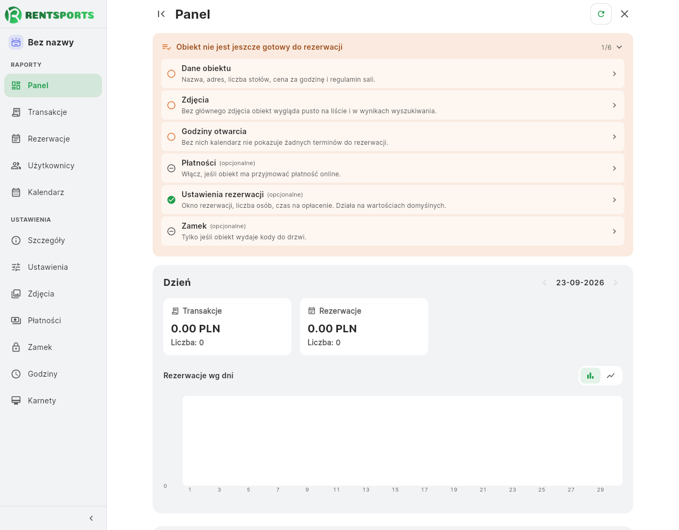This screenshot has width=679, height=530.
Task: Open Godziny in the sidebar
Action: (x=53, y=374)
